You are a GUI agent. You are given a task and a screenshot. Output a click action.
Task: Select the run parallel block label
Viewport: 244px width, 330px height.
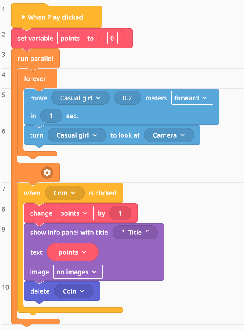tap(35, 58)
